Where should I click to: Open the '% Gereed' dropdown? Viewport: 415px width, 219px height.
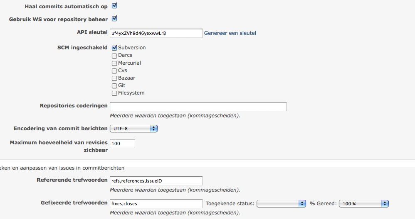[364, 204]
